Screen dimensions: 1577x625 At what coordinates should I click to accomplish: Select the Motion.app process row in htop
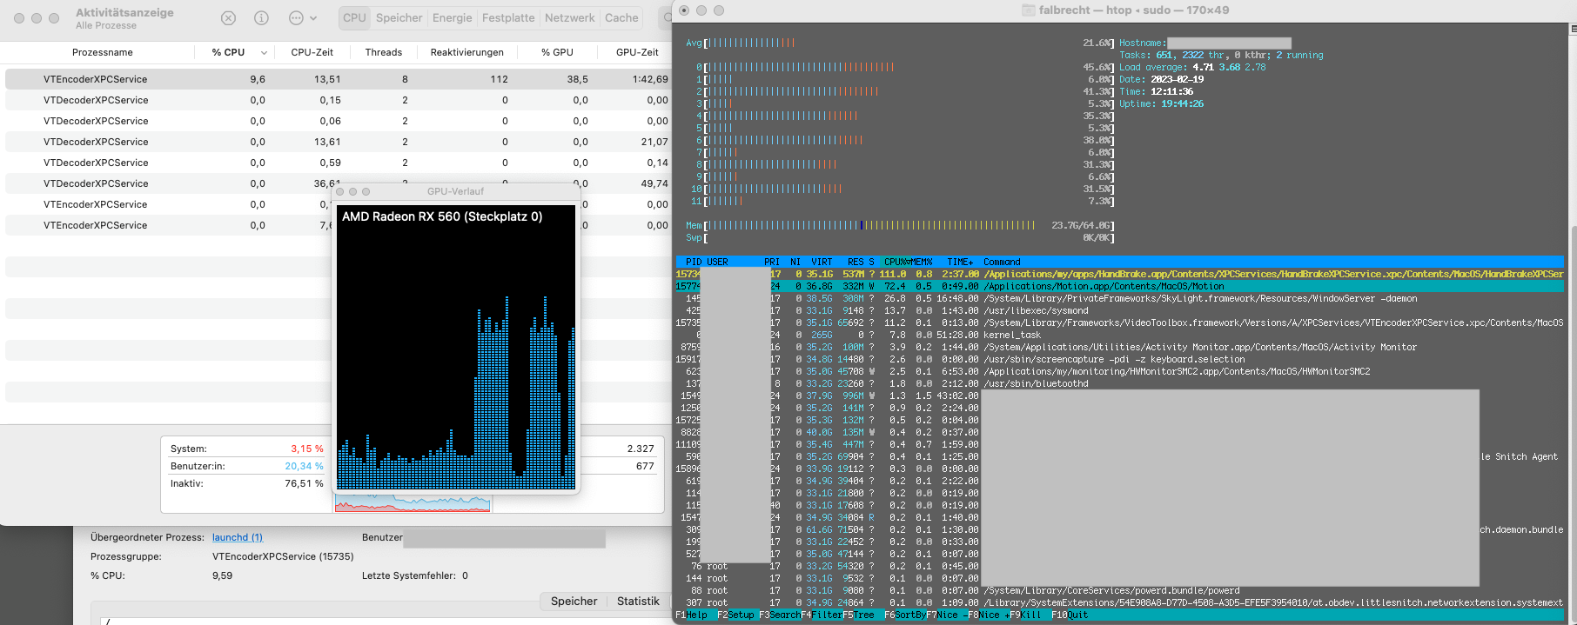(1104, 286)
